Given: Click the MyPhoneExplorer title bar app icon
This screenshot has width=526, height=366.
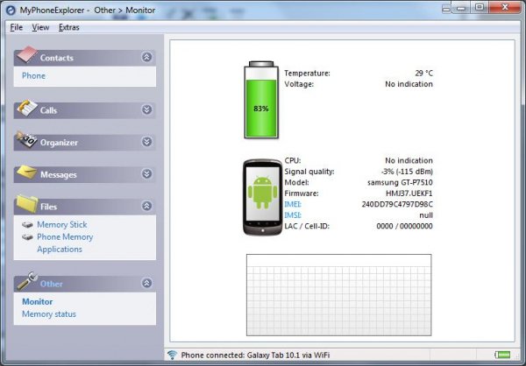Looking at the screenshot, I should pyautogui.click(x=11, y=10).
